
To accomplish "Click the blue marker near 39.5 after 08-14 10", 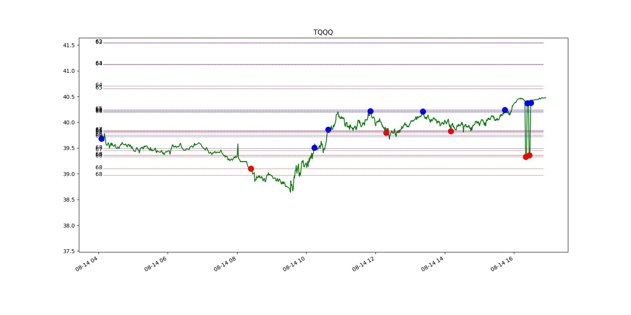I will pyautogui.click(x=314, y=148).
